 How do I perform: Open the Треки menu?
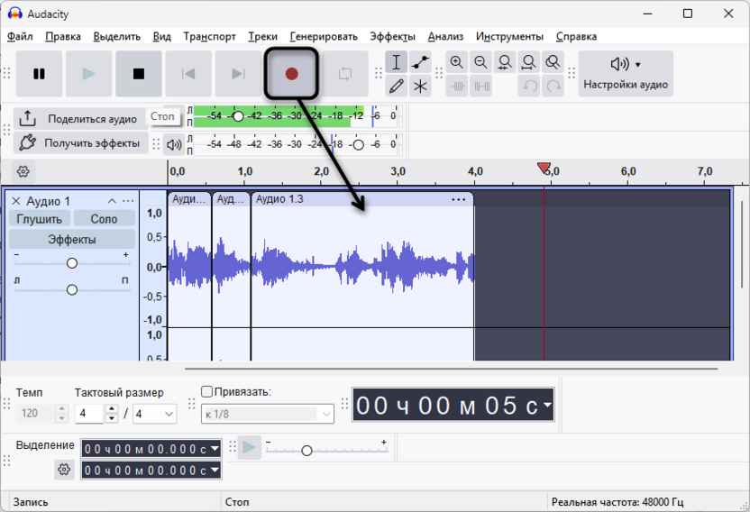(262, 36)
